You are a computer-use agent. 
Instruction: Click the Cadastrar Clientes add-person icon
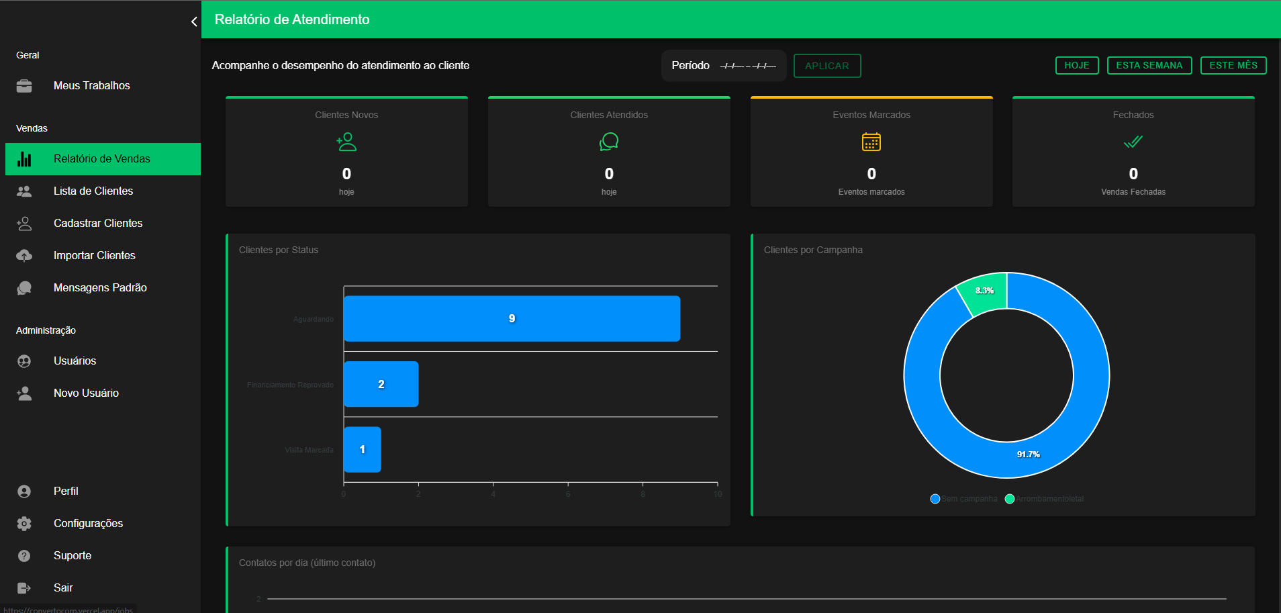point(24,223)
